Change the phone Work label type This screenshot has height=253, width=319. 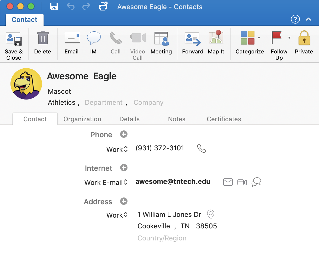[126, 149]
